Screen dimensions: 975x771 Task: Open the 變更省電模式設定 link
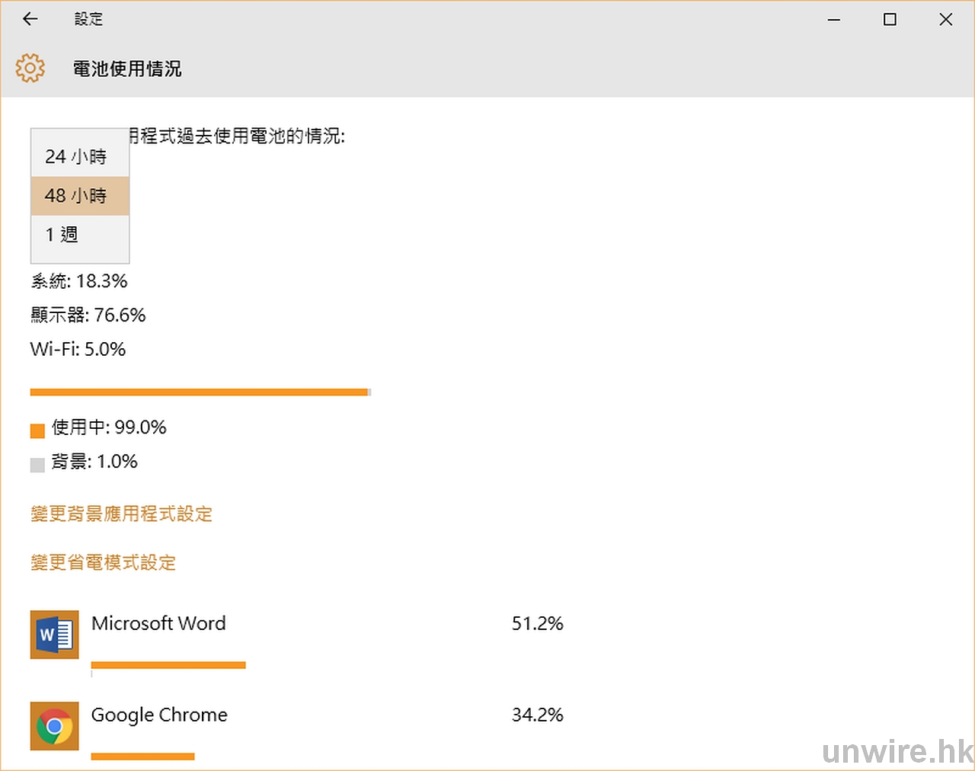103,563
